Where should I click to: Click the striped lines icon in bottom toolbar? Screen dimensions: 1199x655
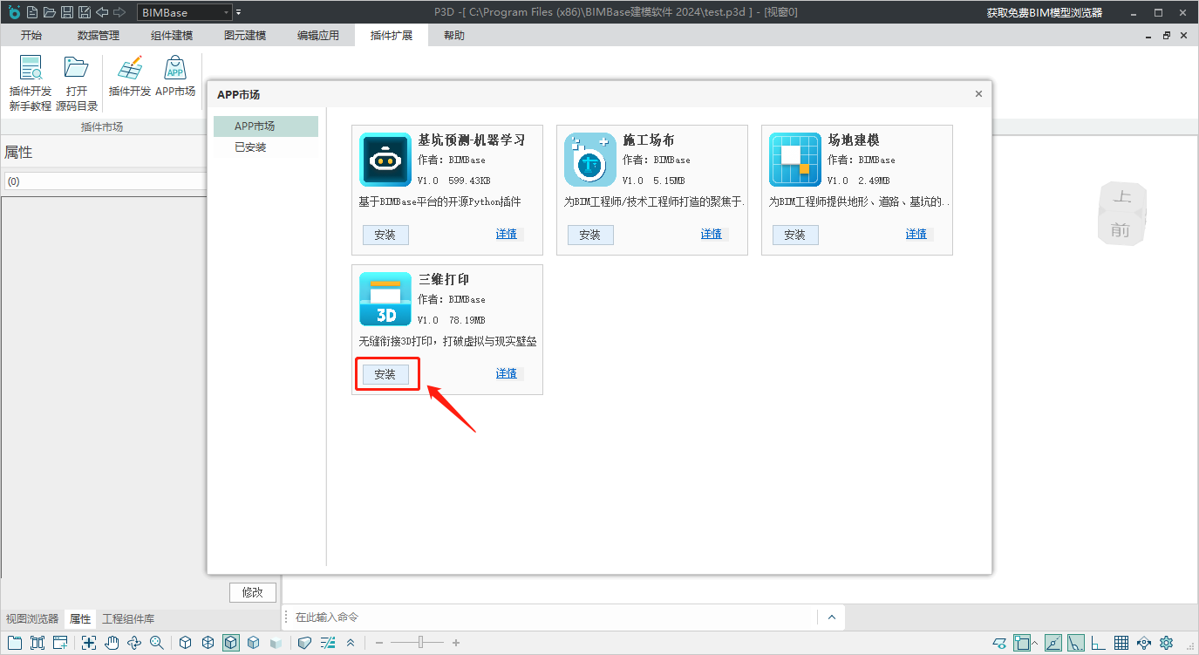click(328, 643)
